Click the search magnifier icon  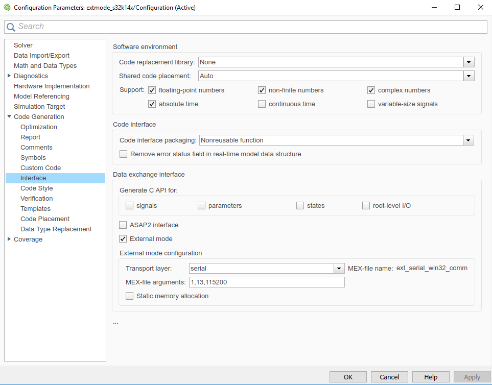pos(11,27)
